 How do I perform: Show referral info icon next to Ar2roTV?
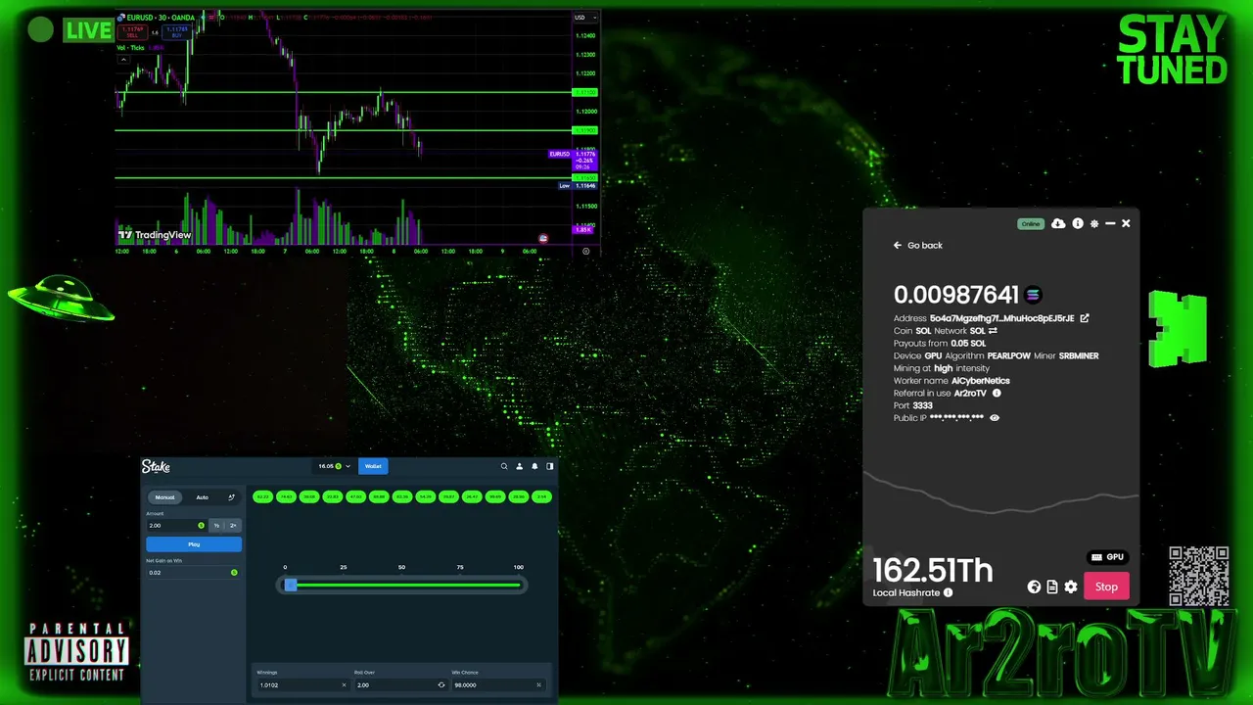tap(997, 393)
